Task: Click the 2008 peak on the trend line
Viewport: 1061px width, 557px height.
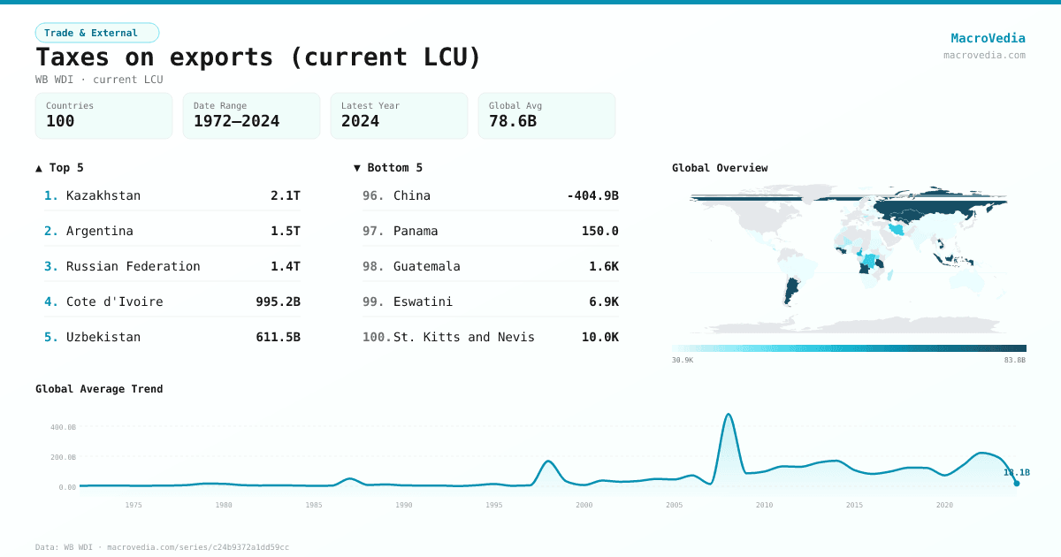Action: click(729, 415)
